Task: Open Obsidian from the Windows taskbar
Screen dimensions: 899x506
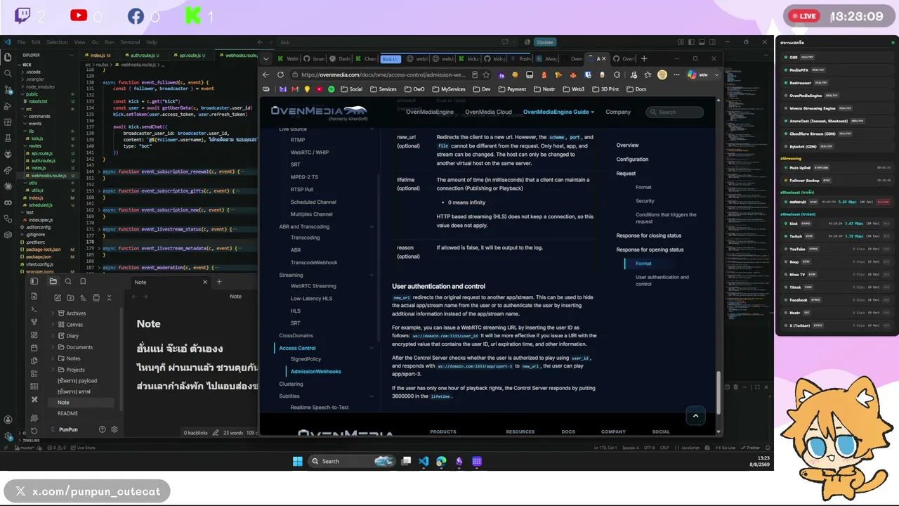Action: click(x=459, y=461)
